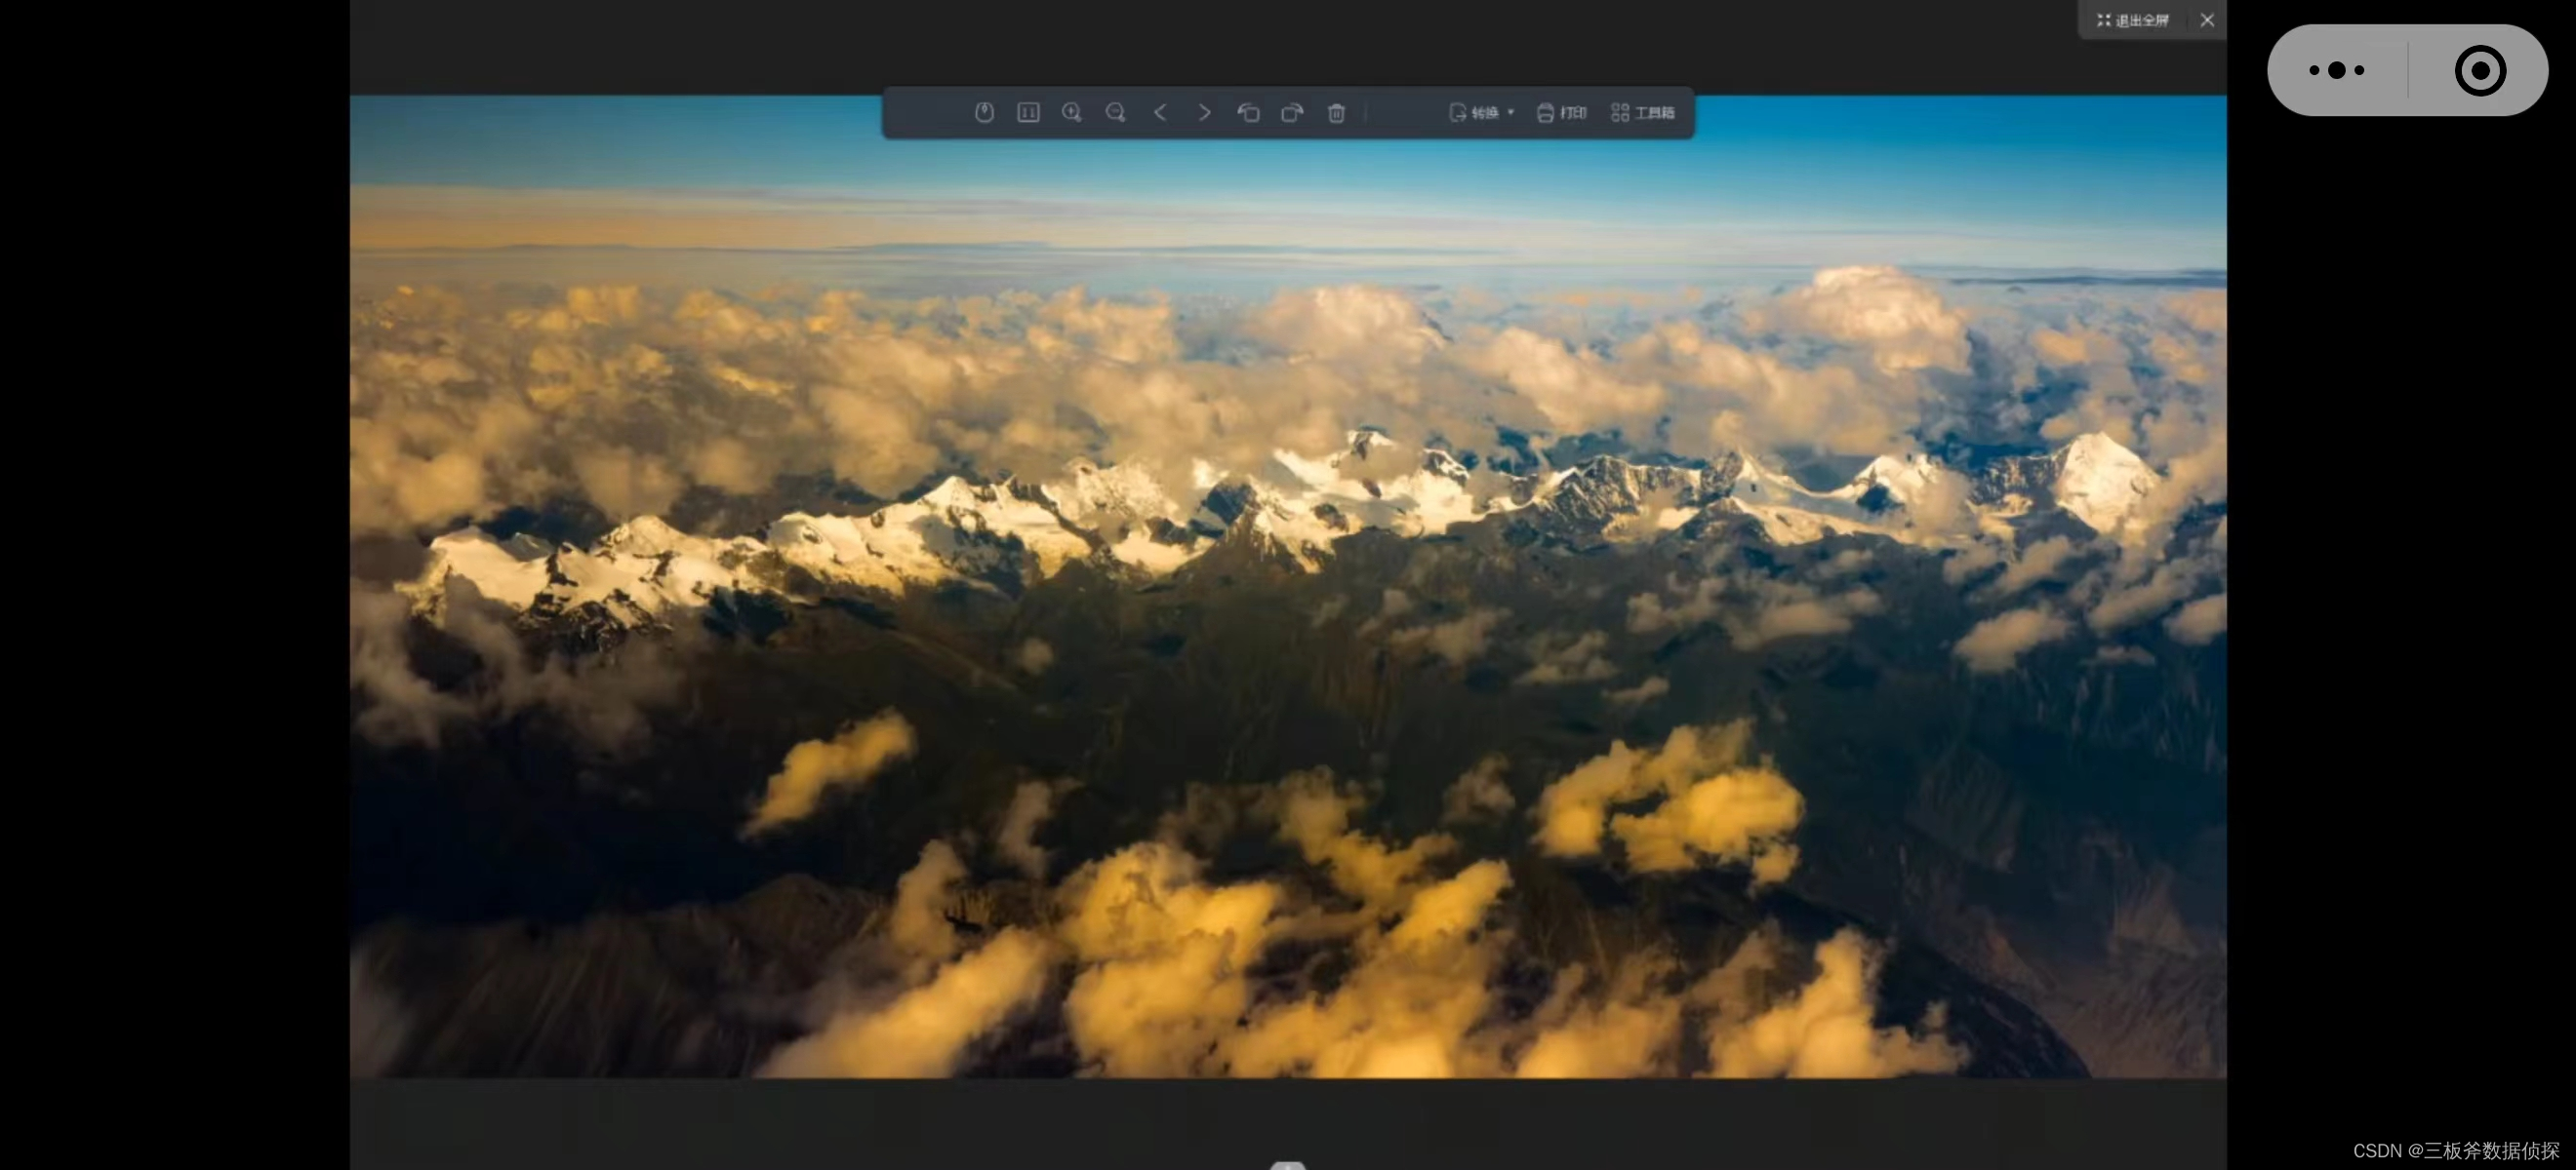The height and width of the screenshot is (1170, 2576).
Task: Click the CSDN watermark text
Action: pyautogui.click(x=2455, y=1150)
